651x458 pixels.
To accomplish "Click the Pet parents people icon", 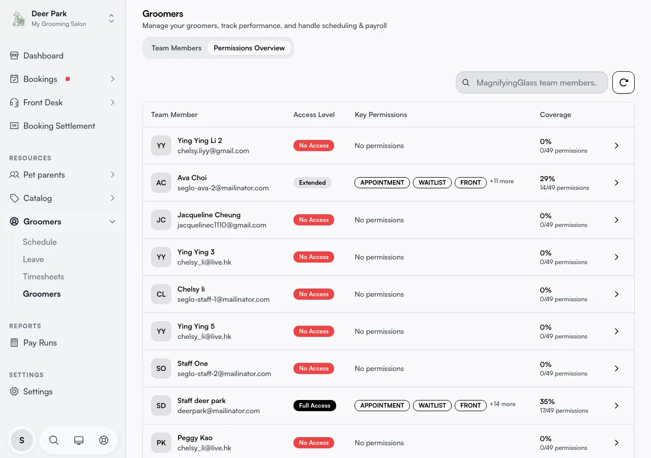I will coord(14,175).
